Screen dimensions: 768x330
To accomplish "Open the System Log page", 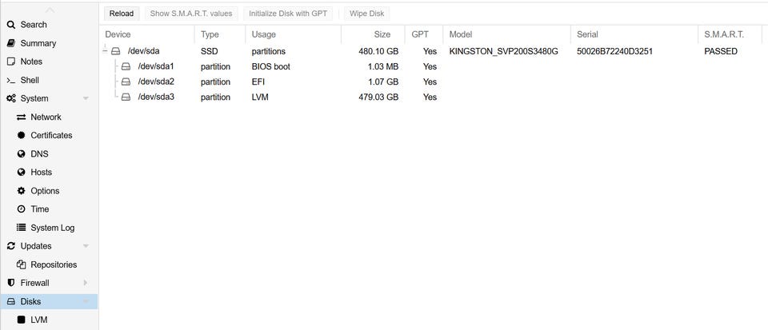I will [49, 228].
